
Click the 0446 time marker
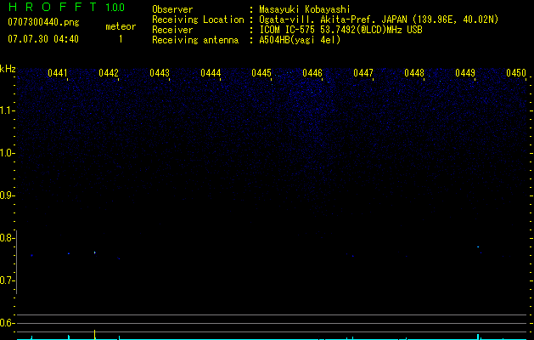[312, 73]
